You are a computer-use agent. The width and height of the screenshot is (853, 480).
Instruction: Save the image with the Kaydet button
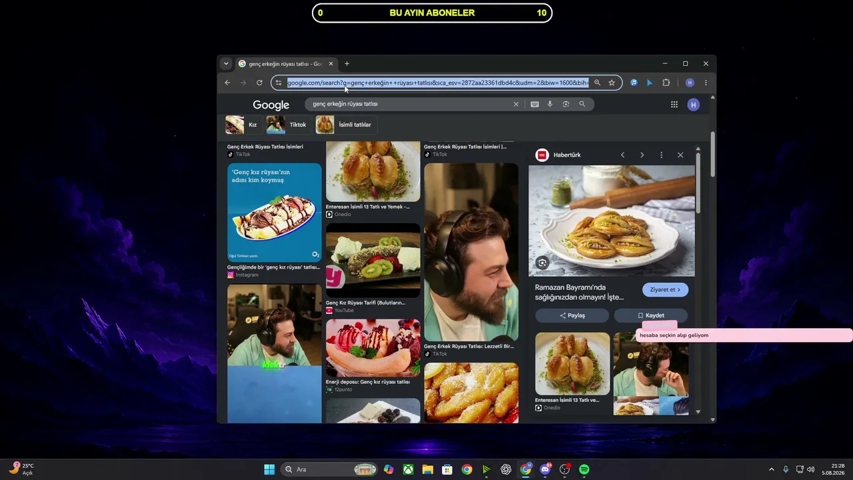pos(650,315)
